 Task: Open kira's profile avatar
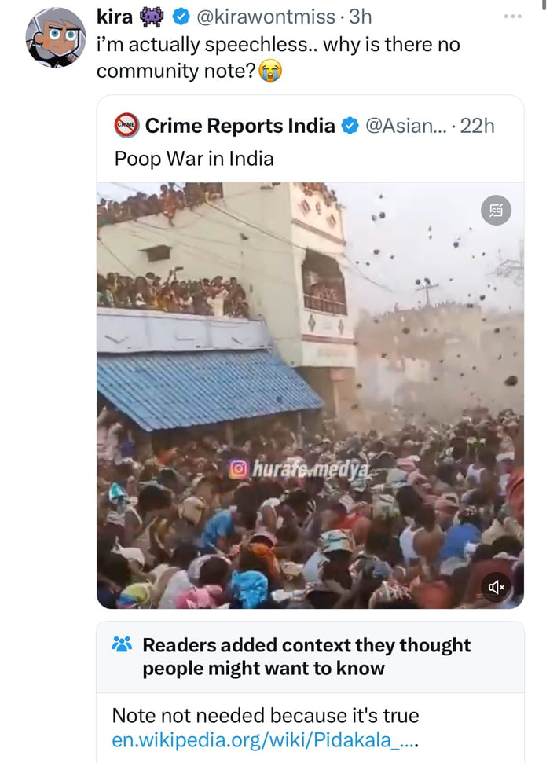click(55, 37)
